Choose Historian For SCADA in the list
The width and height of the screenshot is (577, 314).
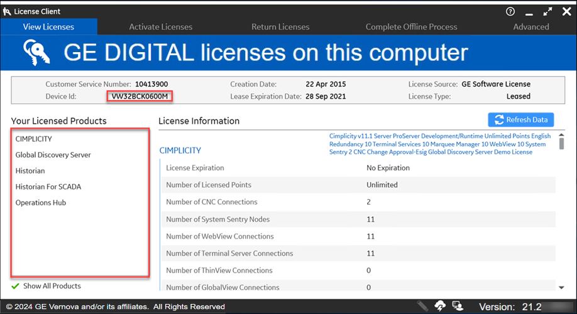point(48,187)
